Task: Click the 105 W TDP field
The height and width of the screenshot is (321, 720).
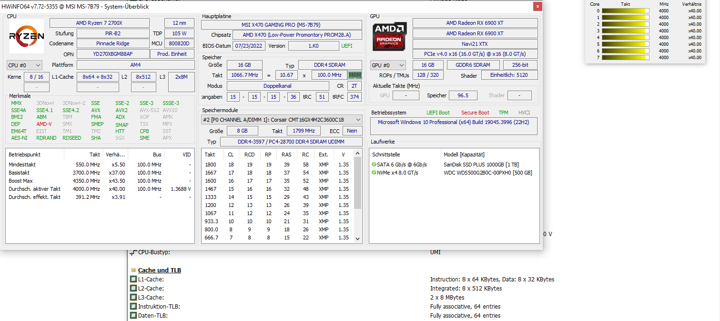Action: coord(179,33)
